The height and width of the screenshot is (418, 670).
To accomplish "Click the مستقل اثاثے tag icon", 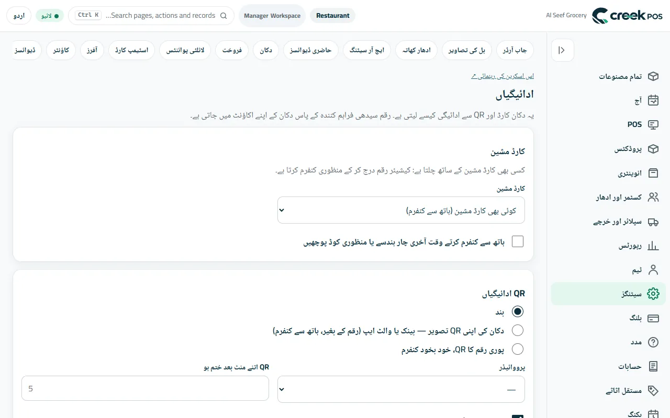I will (x=653, y=391).
